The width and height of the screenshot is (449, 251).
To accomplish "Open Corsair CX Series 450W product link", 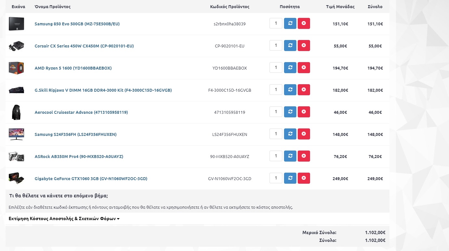I will [x=84, y=46].
